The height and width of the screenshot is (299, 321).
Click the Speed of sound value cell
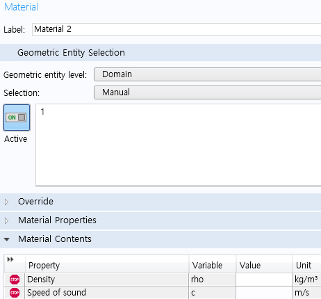point(264,293)
